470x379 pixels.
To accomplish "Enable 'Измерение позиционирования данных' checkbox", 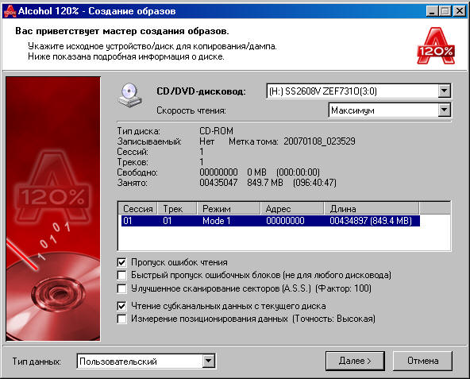I will pyautogui.click(x=121, y=319).
